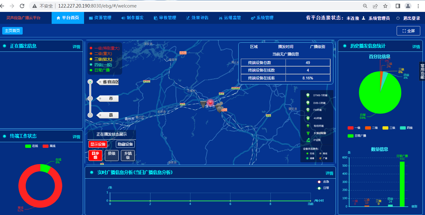Toggle the 隐藏设备 option
425x215 pixels.
[x=125, y=144]
